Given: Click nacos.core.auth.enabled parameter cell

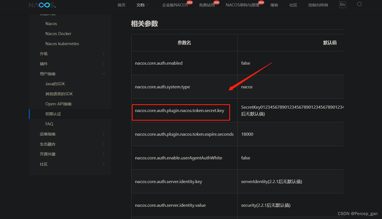Looking at the screenshot, I should point(184,63).
